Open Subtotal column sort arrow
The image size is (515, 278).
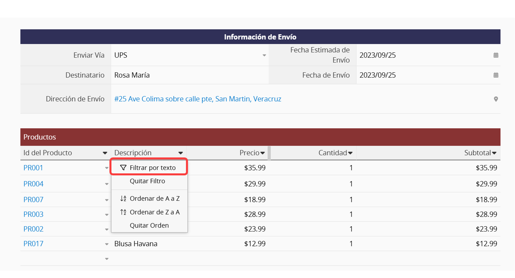(494, 153)
